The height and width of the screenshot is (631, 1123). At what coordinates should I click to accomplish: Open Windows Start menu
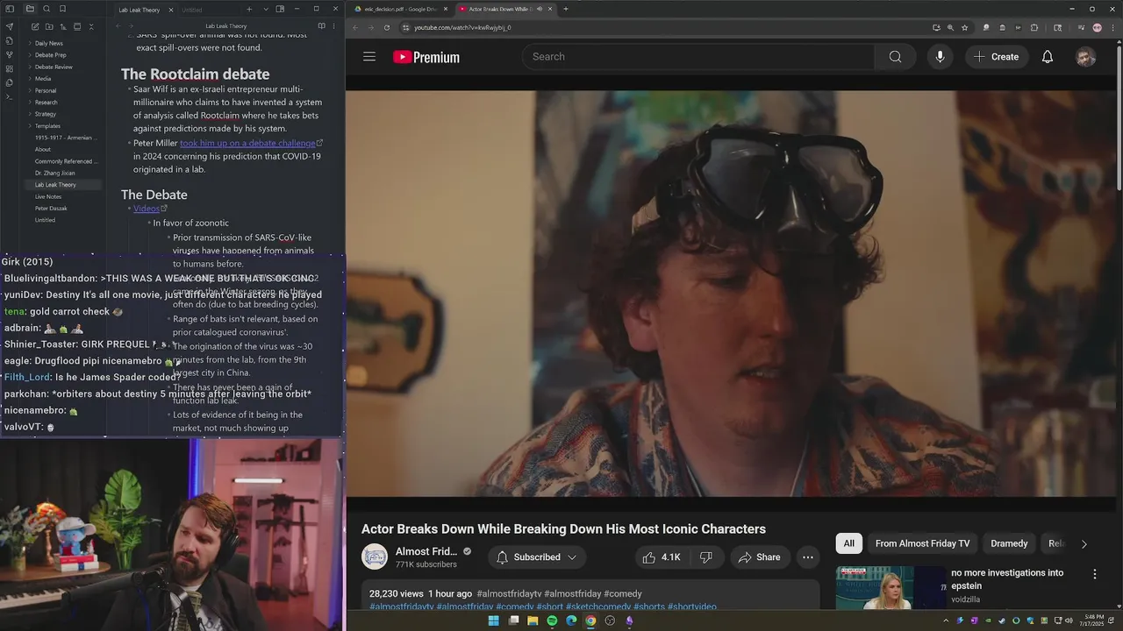point(493,620)
